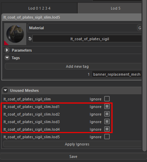Click the banner_replacement_mesh tag field
Viewport: 147px width, 162px height.
click(x=117, y=74)
